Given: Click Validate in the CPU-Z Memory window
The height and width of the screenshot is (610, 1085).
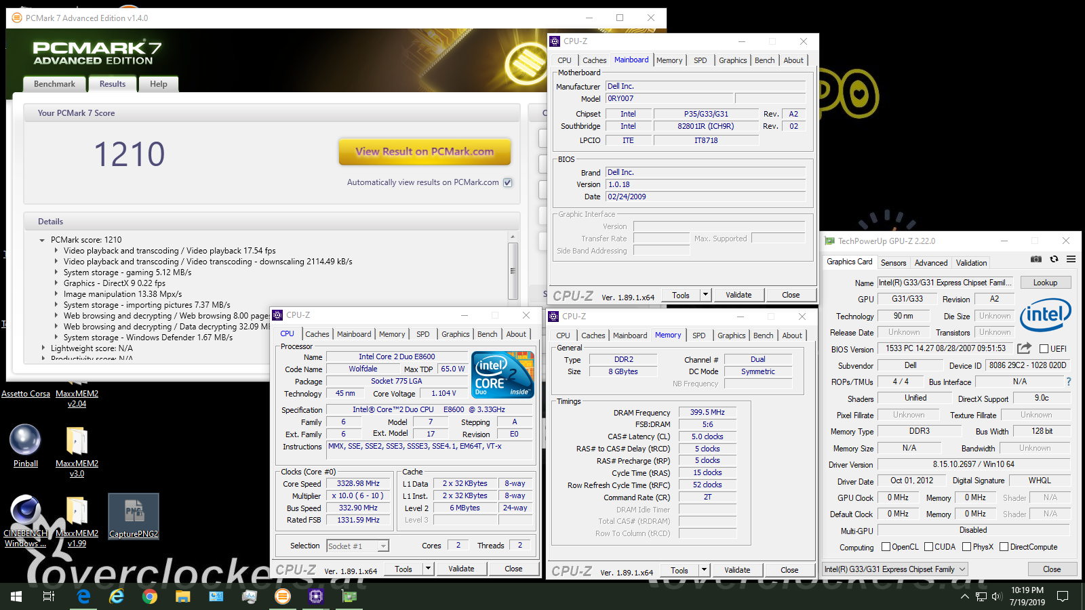Looking at the screenshot, I should click(x=737, y=570).
